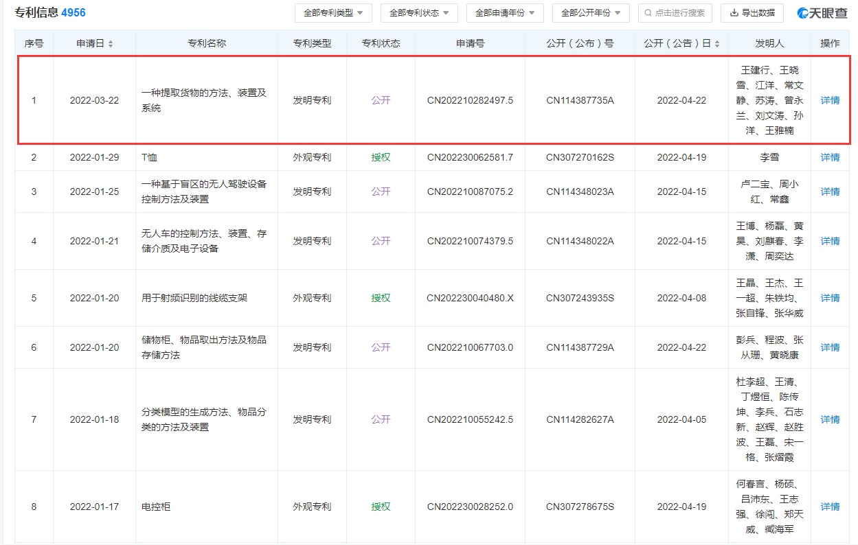858x545 pixels.
Task: Open 详情 for 电控柜 patent
Action: [x=830, y=507]
